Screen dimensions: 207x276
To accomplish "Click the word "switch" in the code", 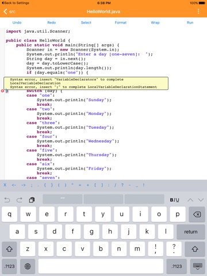I will (34, 91).
